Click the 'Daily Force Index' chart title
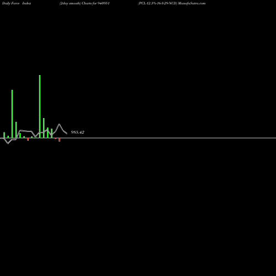This screenshot has height=276, width=276. coord(17,3)
